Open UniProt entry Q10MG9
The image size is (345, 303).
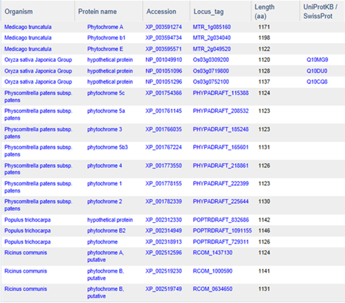pyautogui.click(x=317, y=60)
